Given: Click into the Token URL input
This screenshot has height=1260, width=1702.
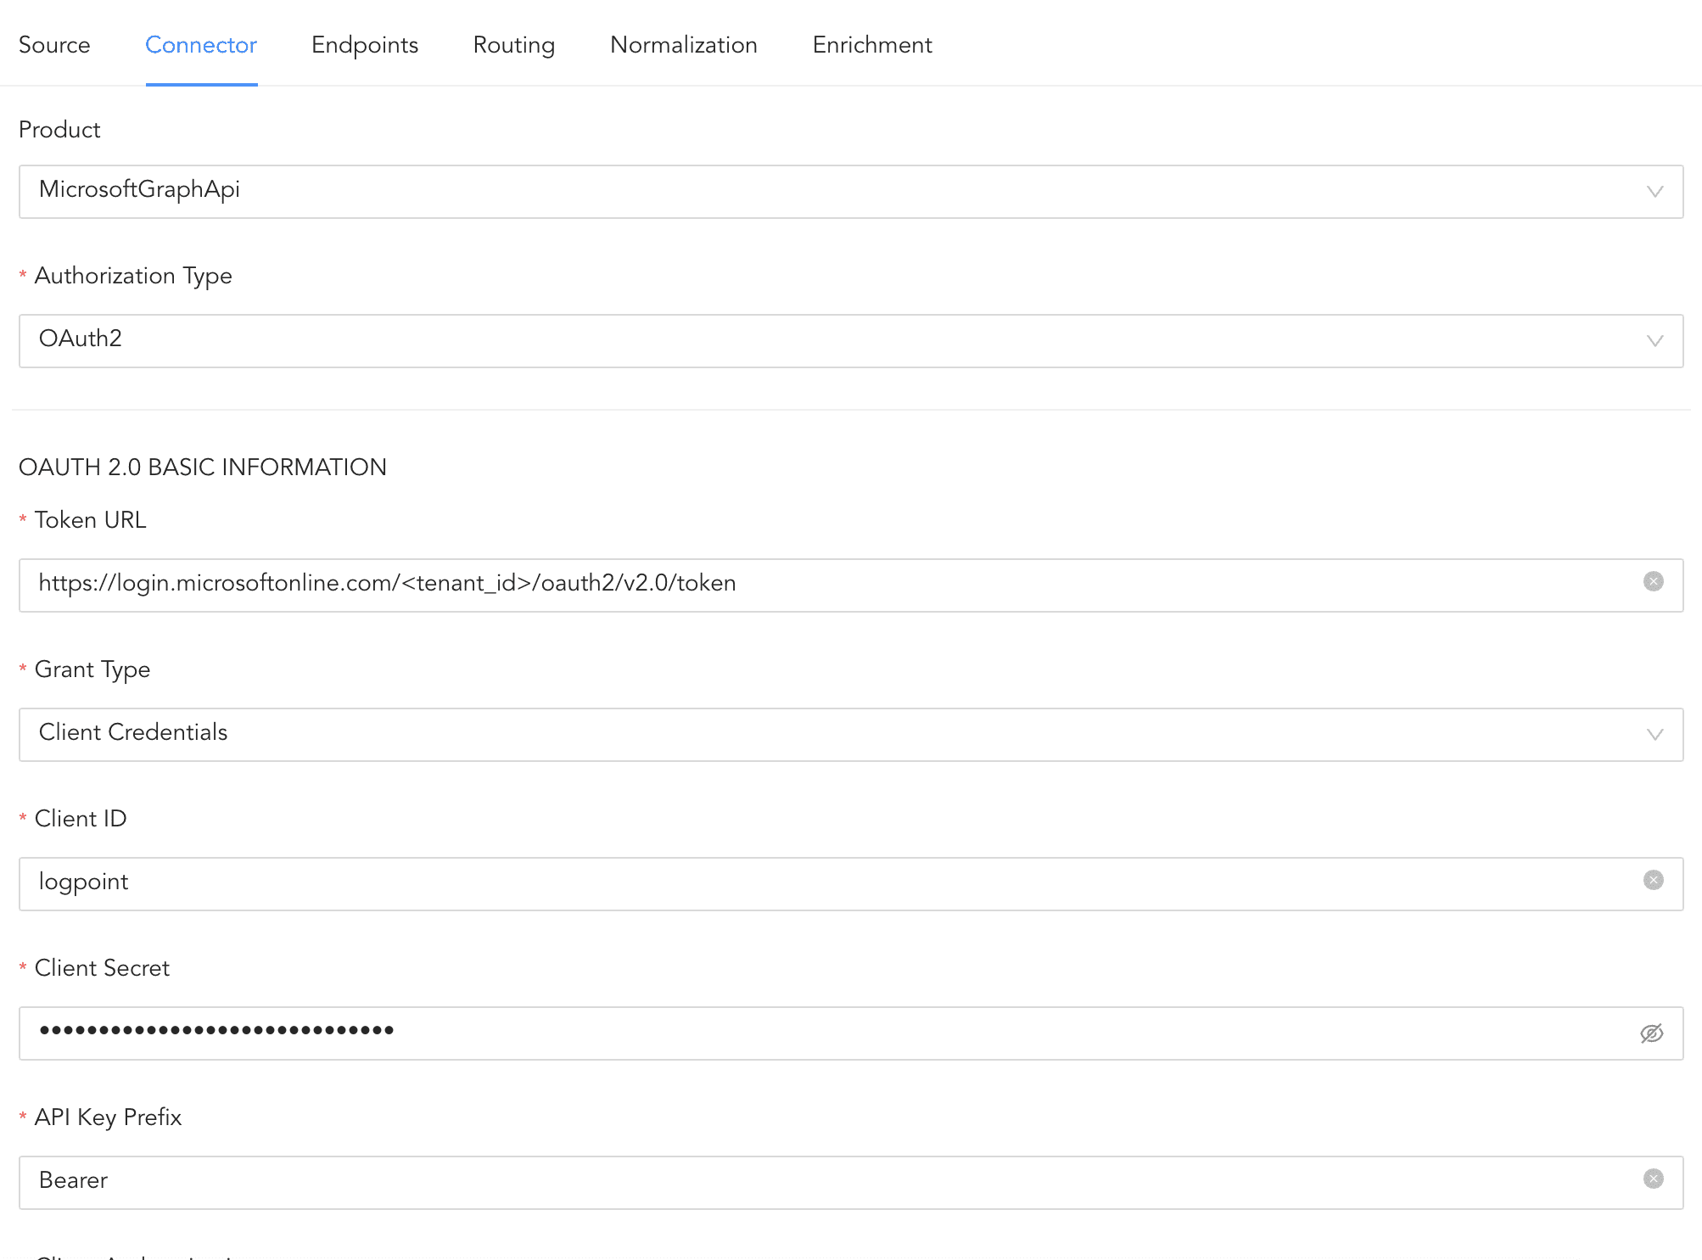Looking at the screenshot, I should (x=764, y=585).
